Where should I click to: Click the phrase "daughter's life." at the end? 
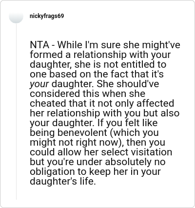tap(63, 181)
